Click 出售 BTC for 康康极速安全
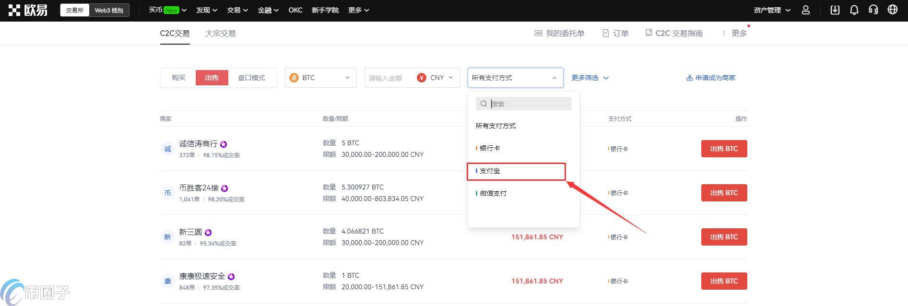Screen dimensions: 908x306 pyautogui.click(x=724, y=281)
